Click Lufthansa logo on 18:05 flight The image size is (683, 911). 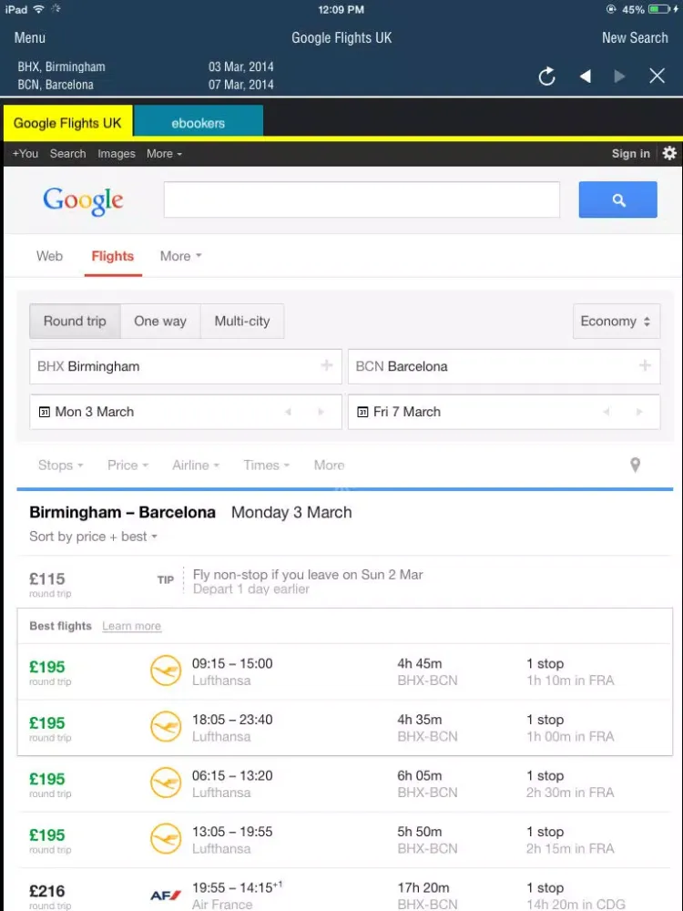(x=166, y=727)
